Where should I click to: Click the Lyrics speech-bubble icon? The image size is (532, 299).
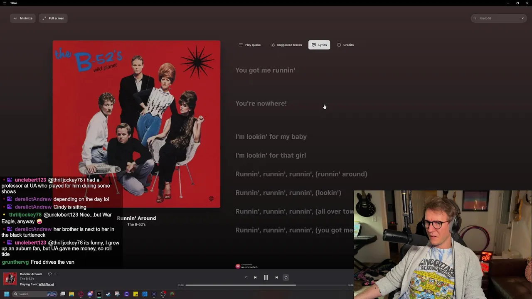click(314, 45)
